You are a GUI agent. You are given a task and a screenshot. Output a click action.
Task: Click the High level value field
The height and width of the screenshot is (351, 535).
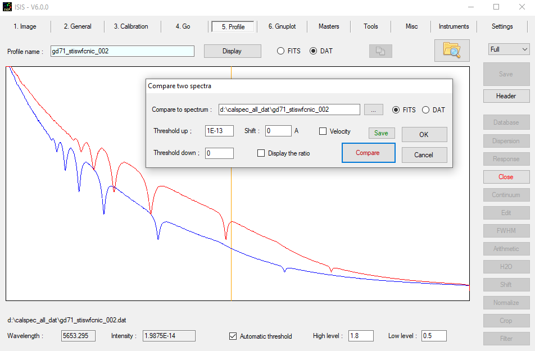pos(361,336)
